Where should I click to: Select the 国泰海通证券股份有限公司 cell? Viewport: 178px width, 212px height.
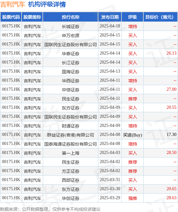pos(71,144)
